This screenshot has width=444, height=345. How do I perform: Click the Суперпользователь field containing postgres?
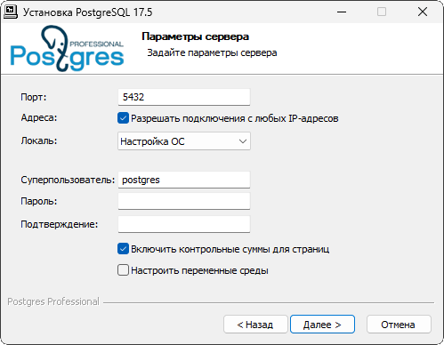pyautogui.click(x=184, y=180)
